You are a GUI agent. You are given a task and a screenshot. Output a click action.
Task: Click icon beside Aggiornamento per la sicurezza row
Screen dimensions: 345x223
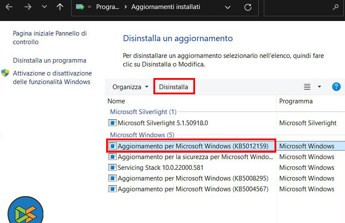point(113,157)
